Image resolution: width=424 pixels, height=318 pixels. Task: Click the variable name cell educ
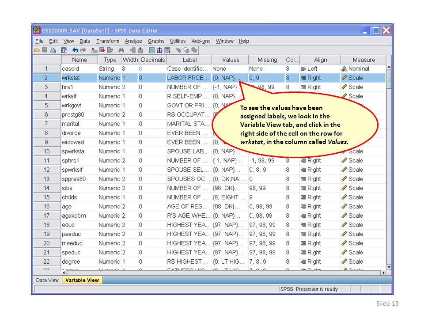coord(79,225)
